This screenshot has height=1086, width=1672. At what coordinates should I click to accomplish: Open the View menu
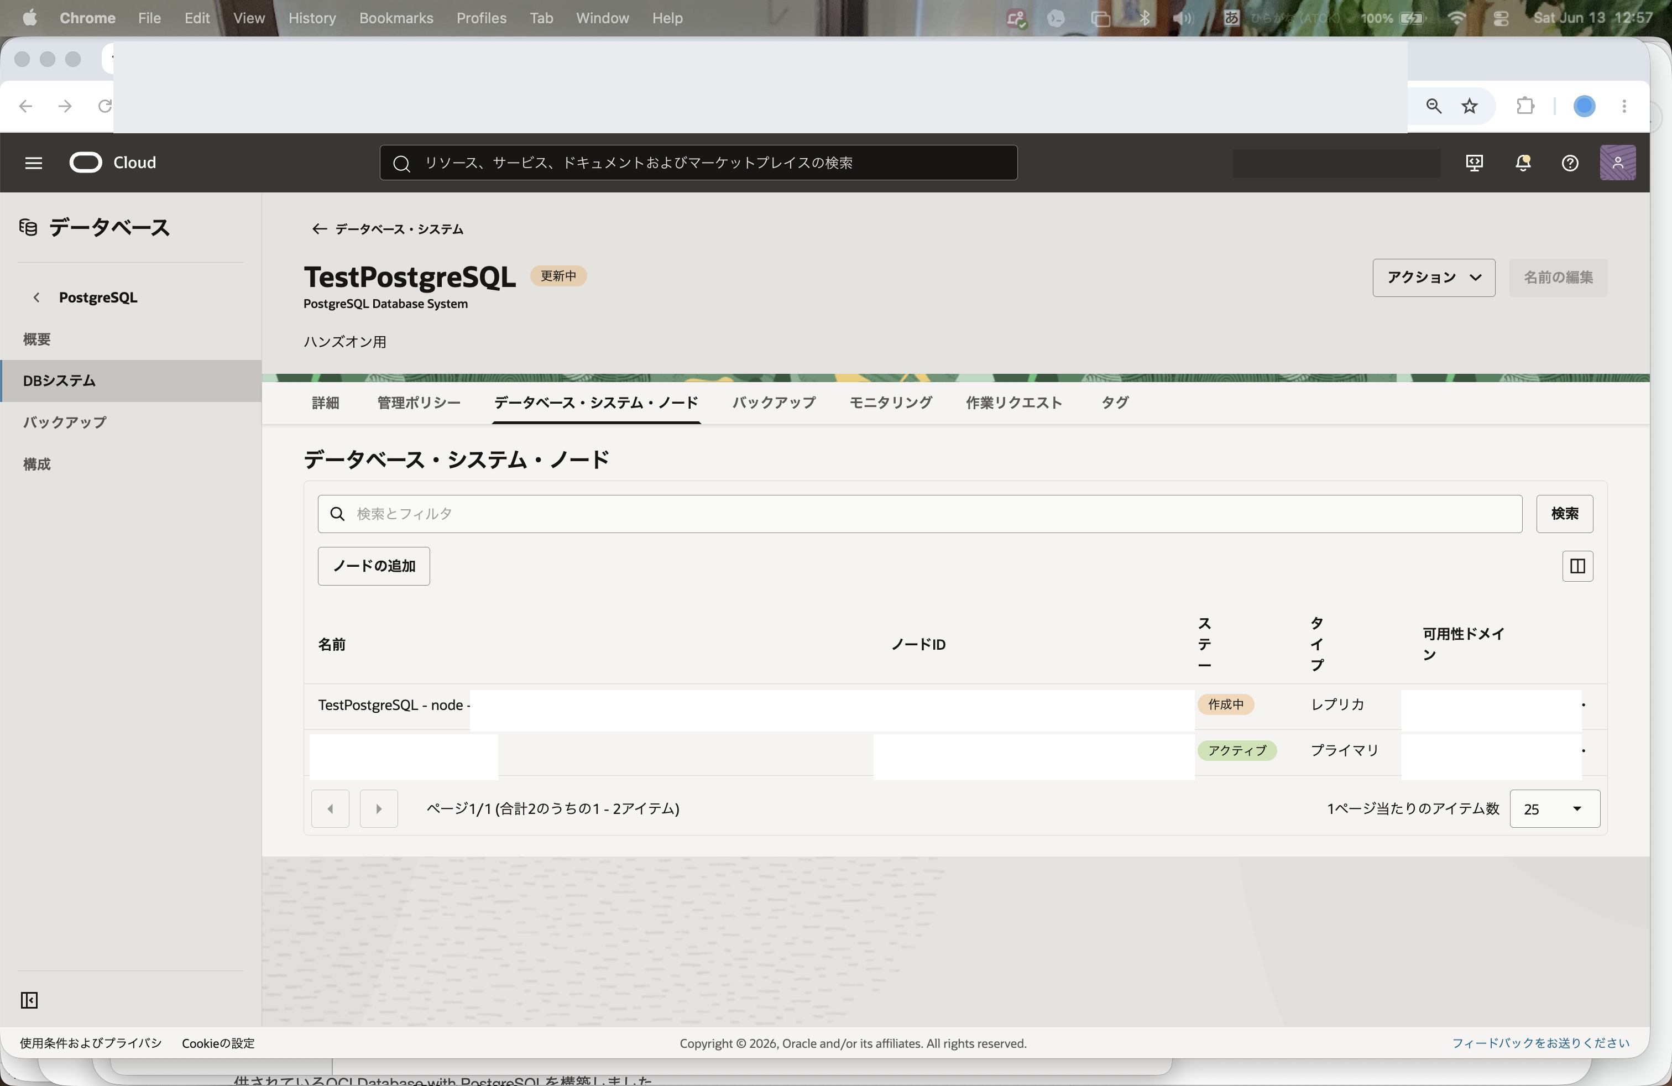pyautogui.click(x=249, y=18)
